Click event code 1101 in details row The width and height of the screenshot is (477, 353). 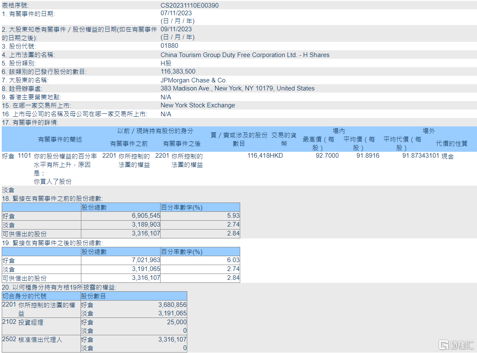coord(24,156)
